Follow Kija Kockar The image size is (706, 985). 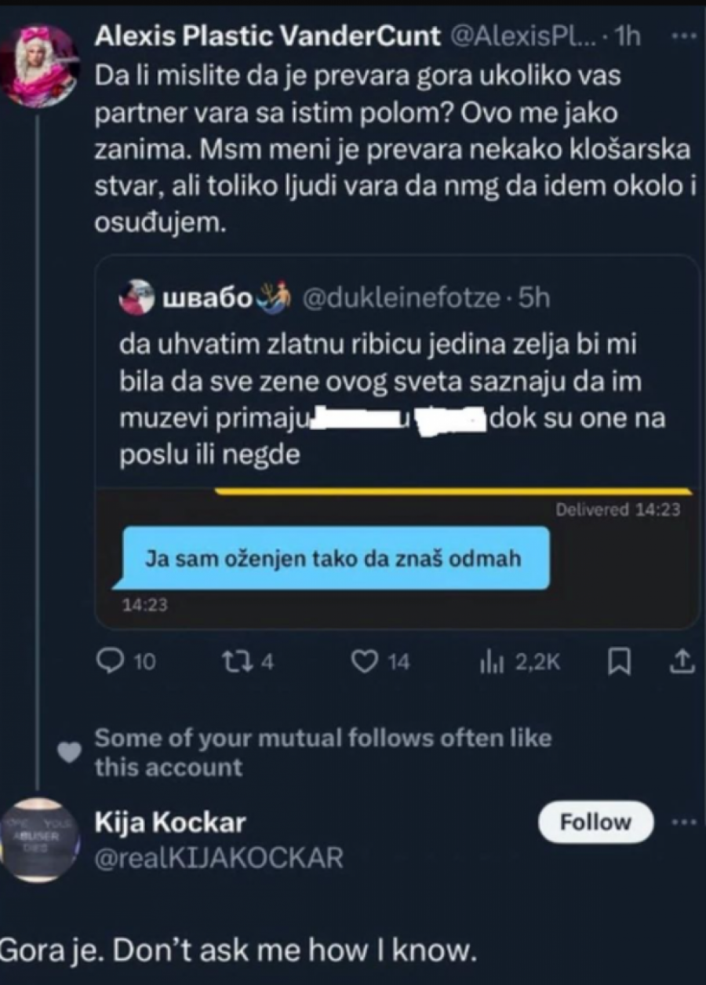tap(595, 823)
